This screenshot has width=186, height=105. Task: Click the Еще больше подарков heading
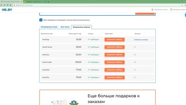tap(114, 99)
